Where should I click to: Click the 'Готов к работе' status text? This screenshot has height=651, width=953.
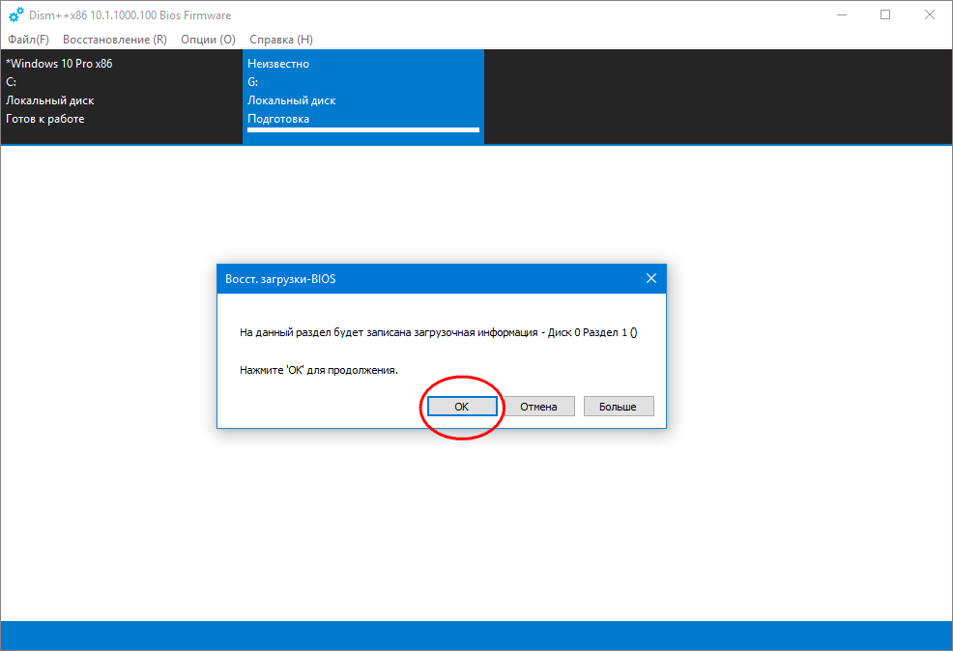pyautogui.click(x=45, y=119)
